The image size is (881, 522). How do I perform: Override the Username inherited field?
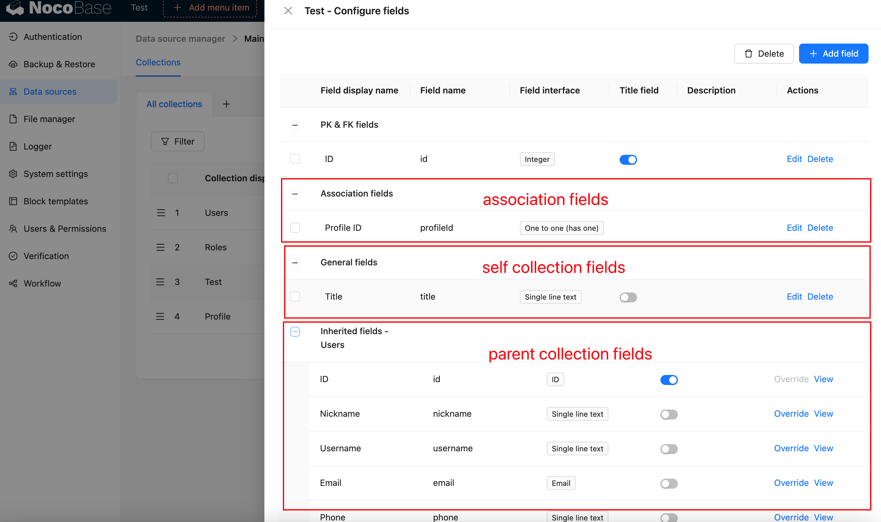tap(791, 448)
